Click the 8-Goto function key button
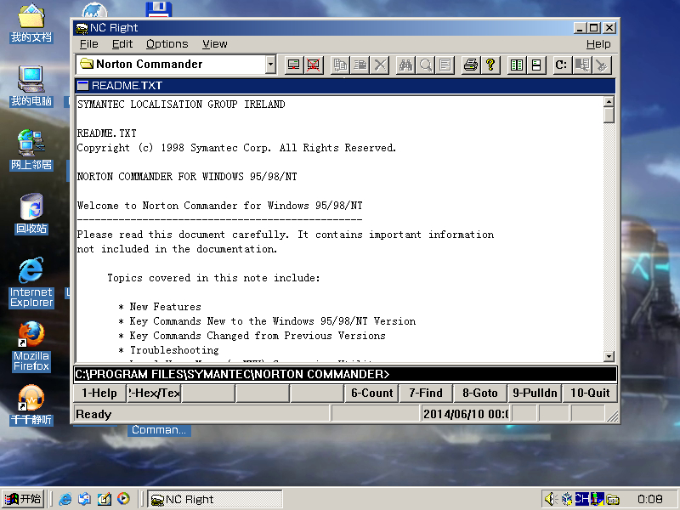Screen dimensions: 680x510 click(x=480, y=393)
